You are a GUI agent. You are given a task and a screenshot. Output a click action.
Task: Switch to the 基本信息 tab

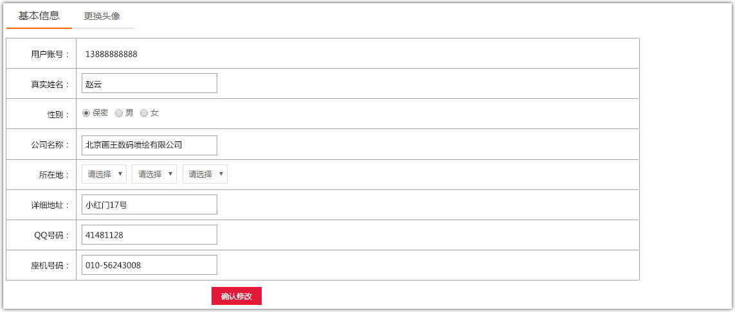pyautogui.click(x=39, y=16)
